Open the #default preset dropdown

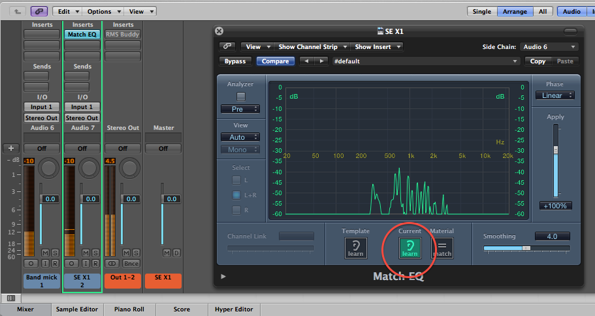coord(426,61)
